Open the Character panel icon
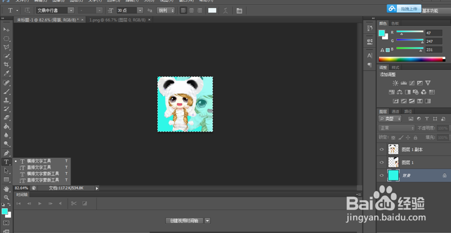The height and width of the screenshot is (233, 451). [370, 56]
